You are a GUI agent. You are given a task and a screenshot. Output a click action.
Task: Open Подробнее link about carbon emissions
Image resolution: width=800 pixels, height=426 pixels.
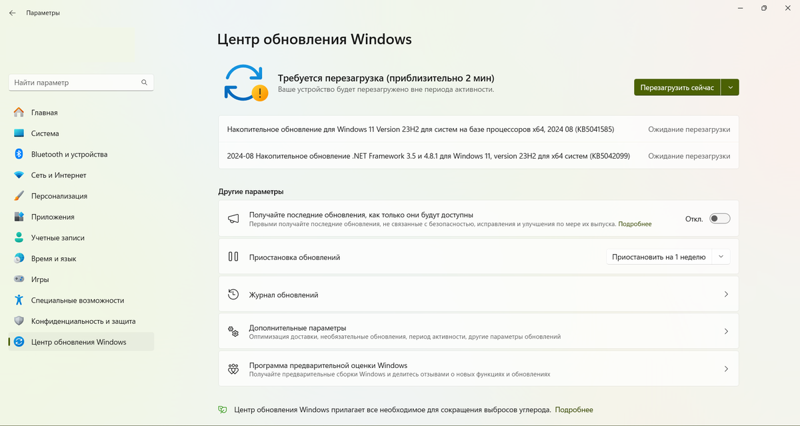574,410
